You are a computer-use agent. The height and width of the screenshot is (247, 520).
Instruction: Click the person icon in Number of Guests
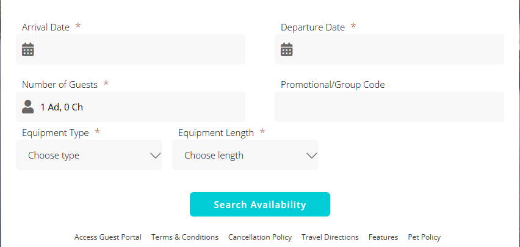pyautogui.click(x=28, y=107)
